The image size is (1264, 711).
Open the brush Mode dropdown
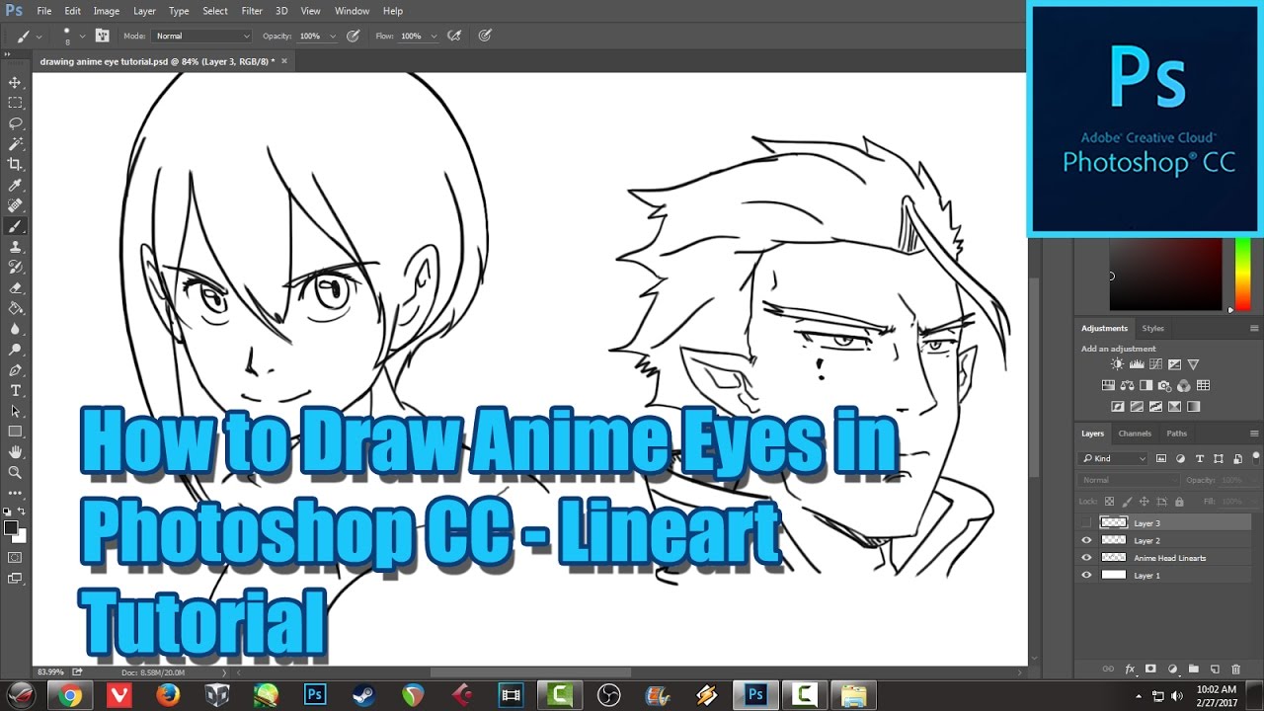point(202,36)
